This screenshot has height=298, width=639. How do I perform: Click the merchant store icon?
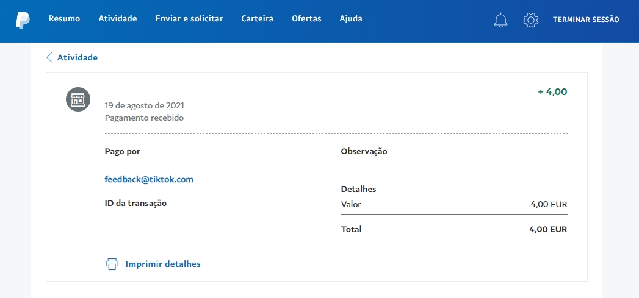pos(78,99)
